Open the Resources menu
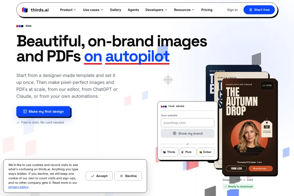The width and height of the screenshot is (294, 196). tap(184, 10)
